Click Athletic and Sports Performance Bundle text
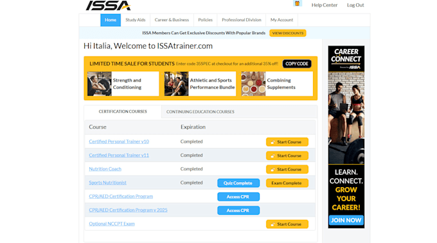 click(x=212, y=84)
